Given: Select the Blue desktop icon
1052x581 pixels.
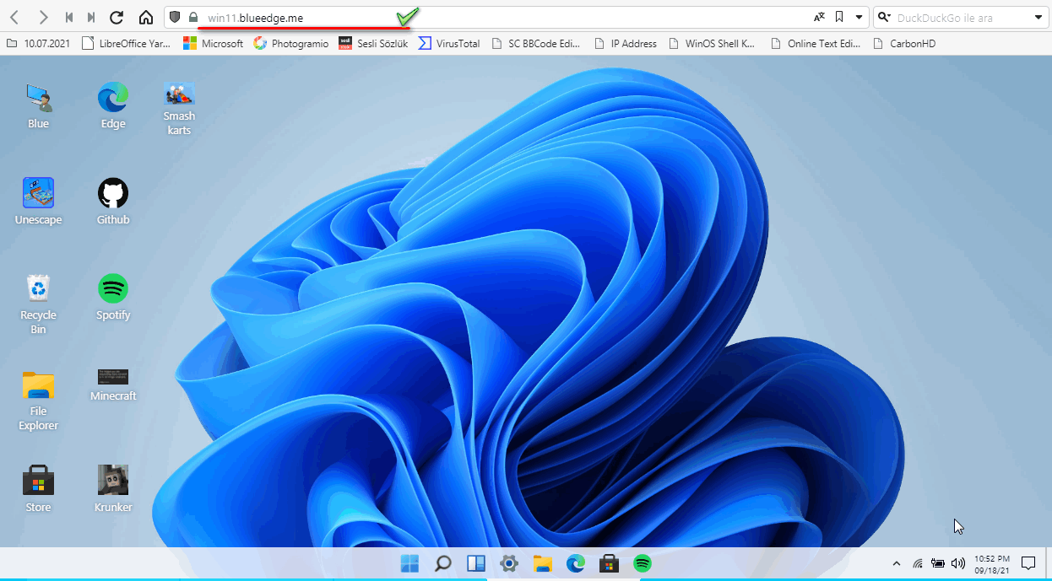Looking at the screenshot, I should [38, 105].
